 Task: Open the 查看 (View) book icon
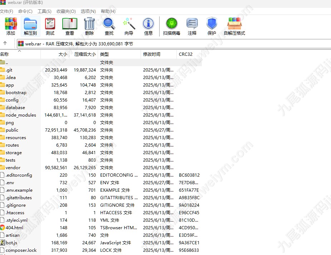(70, 26)
